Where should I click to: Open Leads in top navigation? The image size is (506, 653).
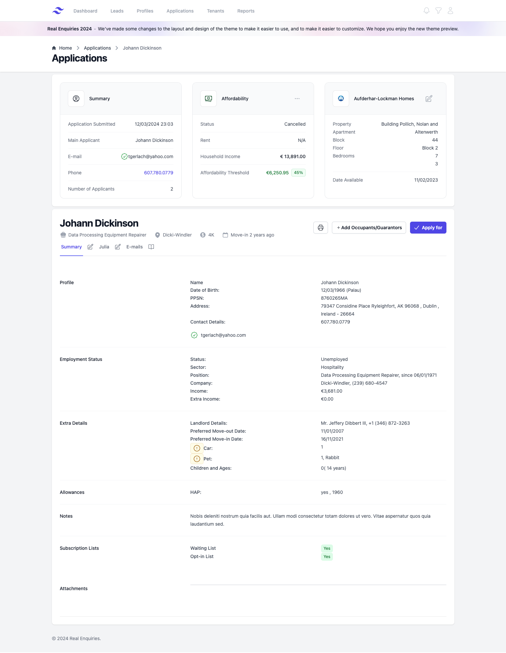pyautogui.click(x=117, y=11)
